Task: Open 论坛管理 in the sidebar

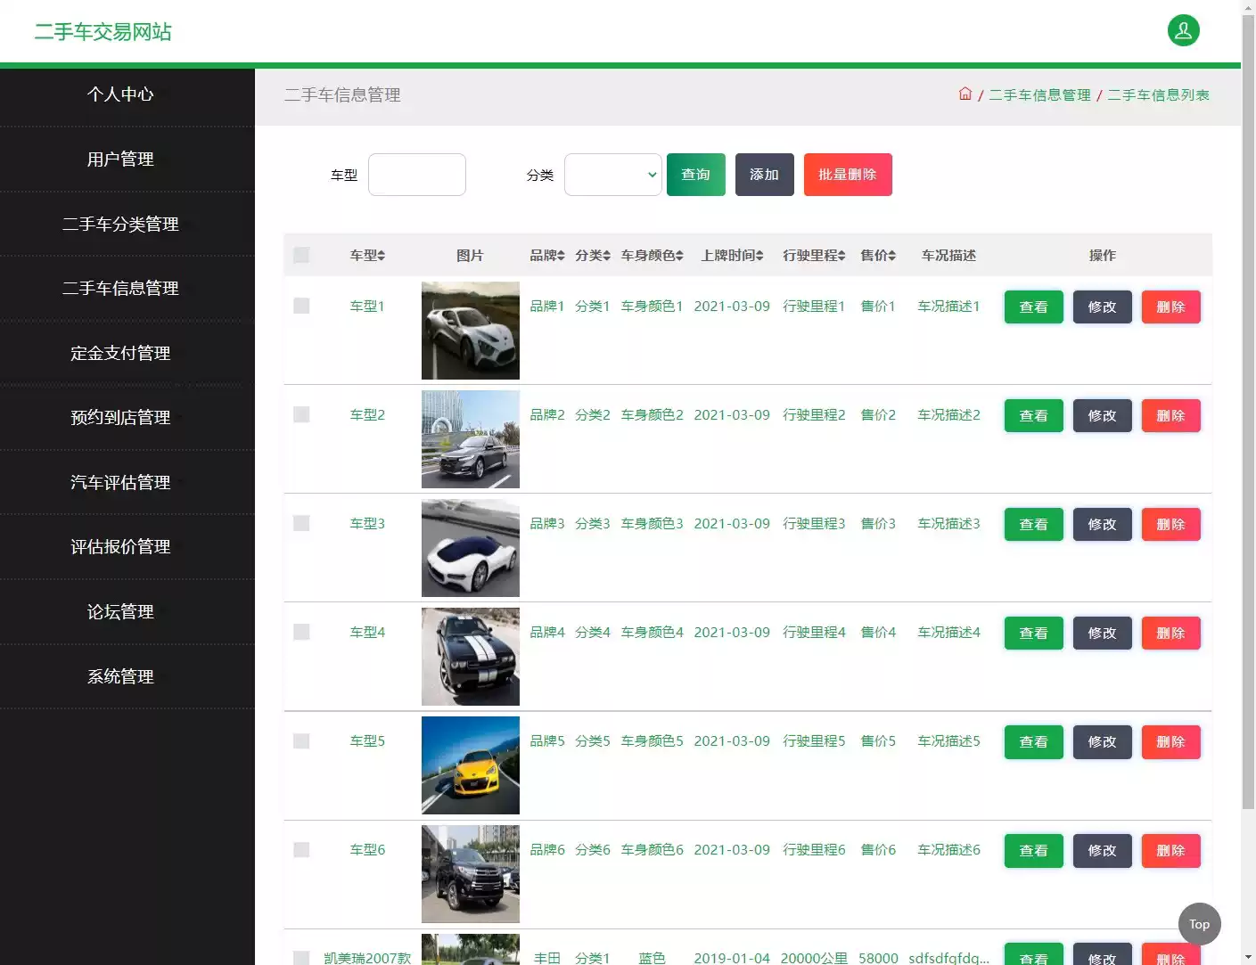Action: [120, 612]
